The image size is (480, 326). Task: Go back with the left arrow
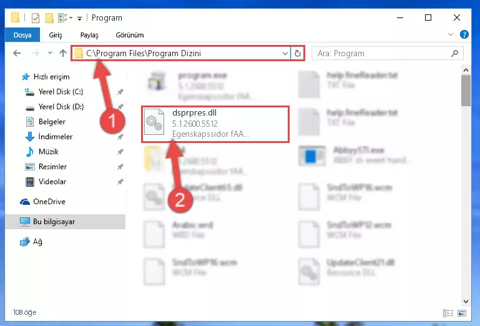(17, 53)
